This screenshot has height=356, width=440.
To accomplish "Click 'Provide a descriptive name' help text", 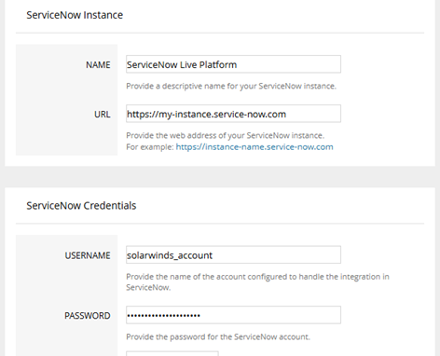I will click(x=231, y=86).
